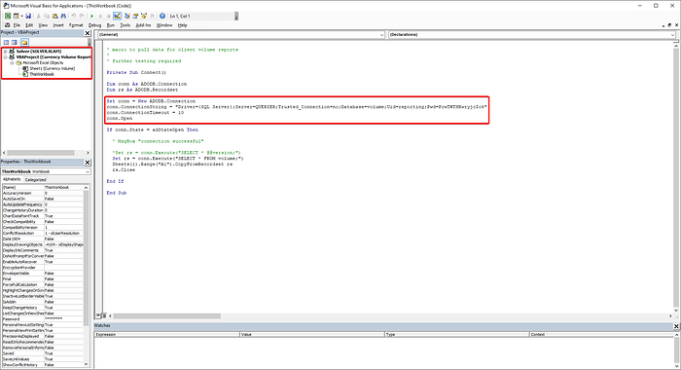
Task: Click the Excel icon left of File menu
Action: pyautogui.click(x=7, y=25)
